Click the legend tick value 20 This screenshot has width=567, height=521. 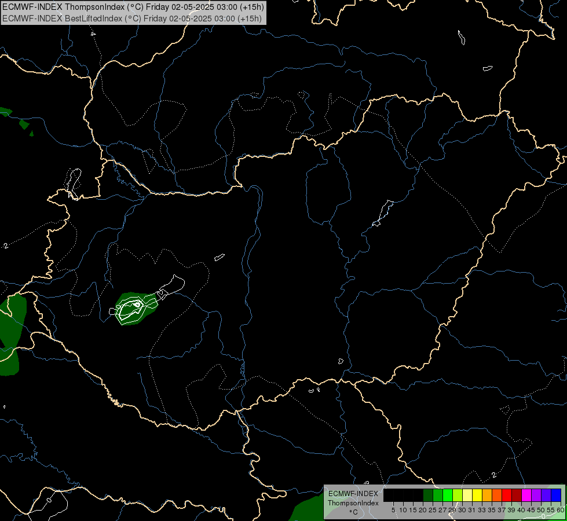(x=423, y=510)
